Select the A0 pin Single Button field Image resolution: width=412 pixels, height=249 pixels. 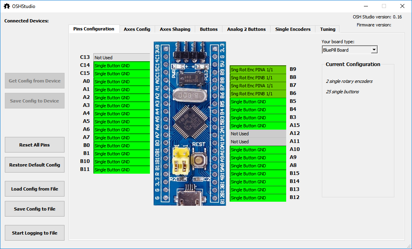point(121,82)
